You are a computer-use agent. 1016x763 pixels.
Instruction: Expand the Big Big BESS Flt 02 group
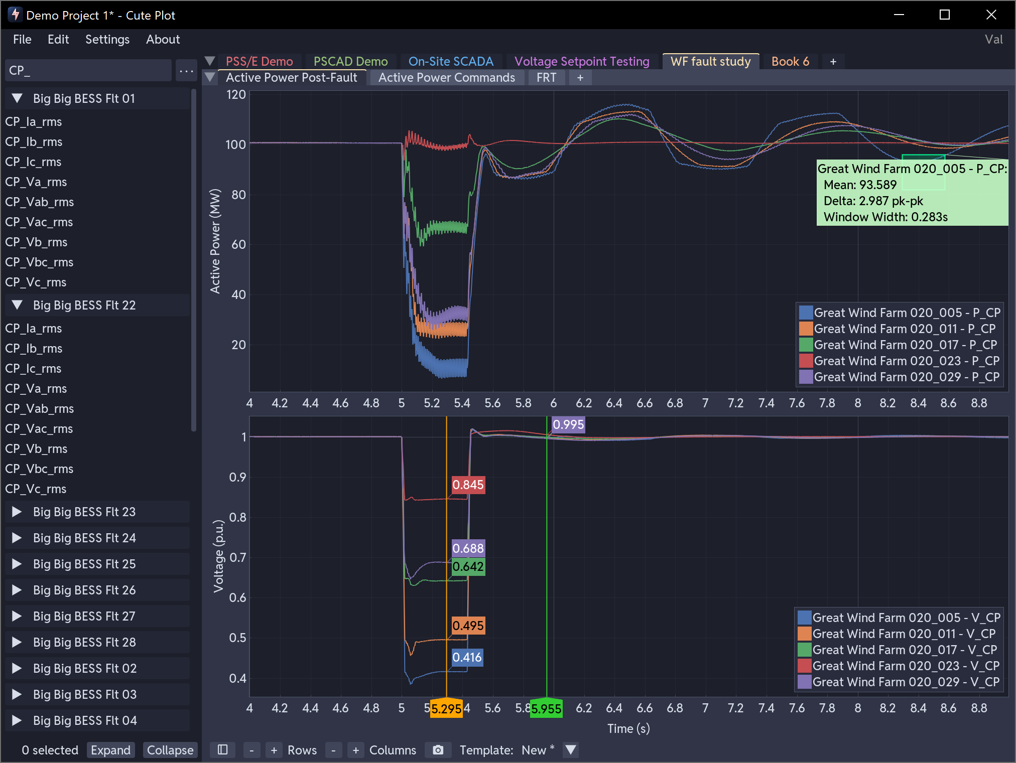(x=17, y=668)
